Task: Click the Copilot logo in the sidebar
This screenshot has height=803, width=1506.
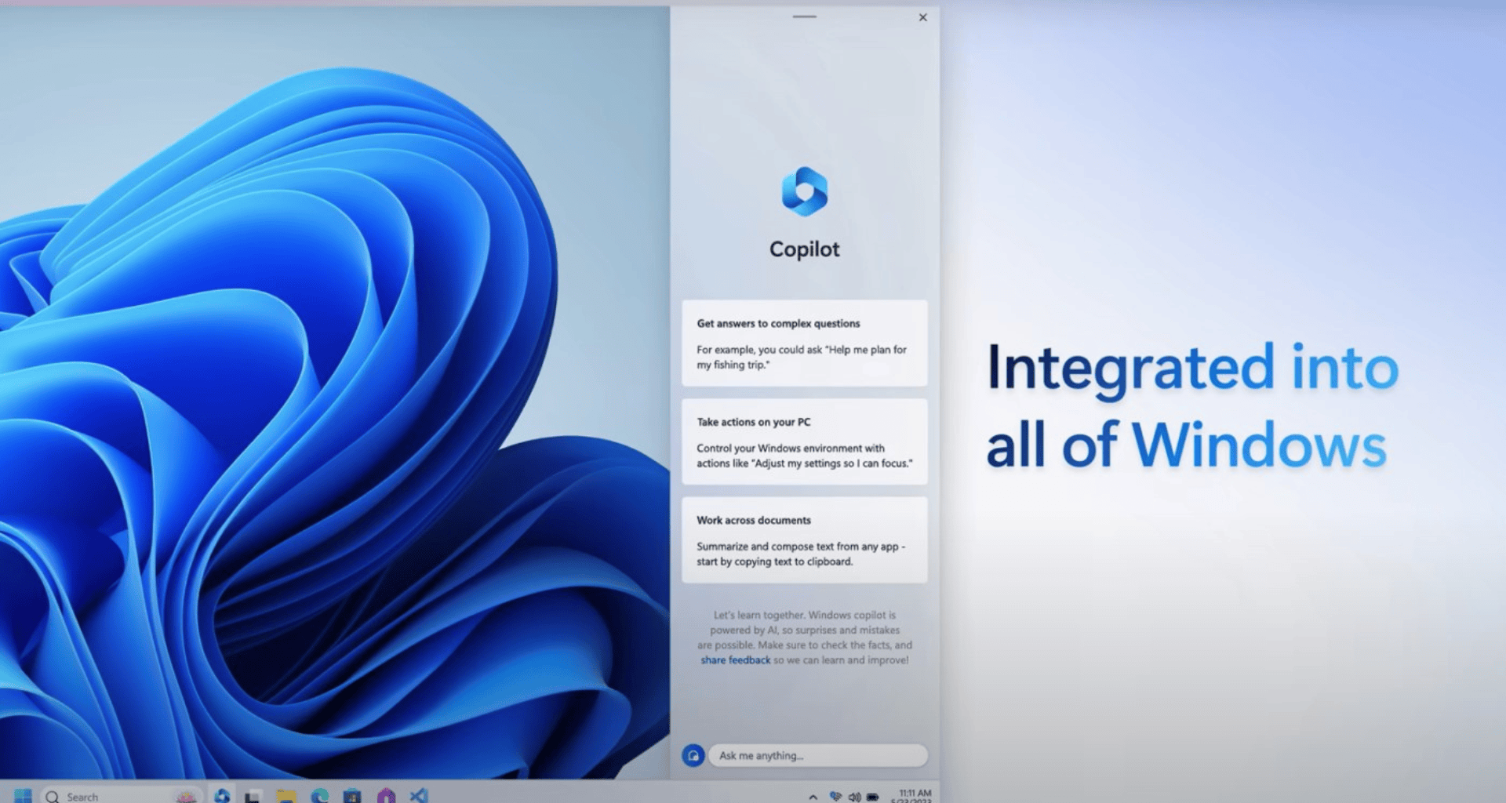Action: [804, 191]
